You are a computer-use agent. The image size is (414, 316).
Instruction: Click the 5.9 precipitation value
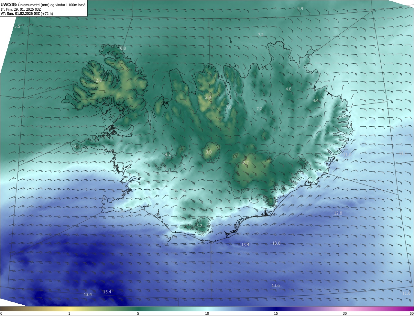coord(300,8)
